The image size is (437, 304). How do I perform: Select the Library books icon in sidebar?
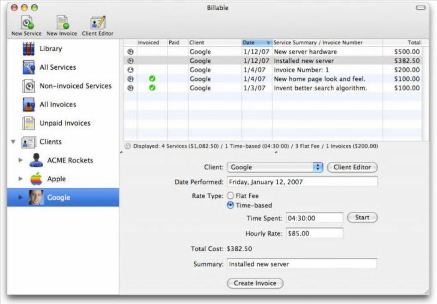28,49
